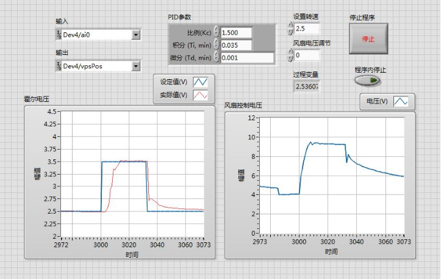Click the 风扇电压调节 stepper arrows
The width and height of the screenshot is (441, 279).
coord(290,55)
